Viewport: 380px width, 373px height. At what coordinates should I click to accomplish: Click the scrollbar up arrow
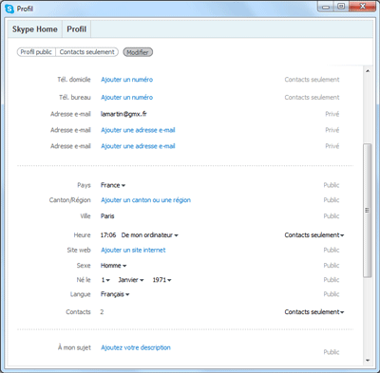click(368, 71)
